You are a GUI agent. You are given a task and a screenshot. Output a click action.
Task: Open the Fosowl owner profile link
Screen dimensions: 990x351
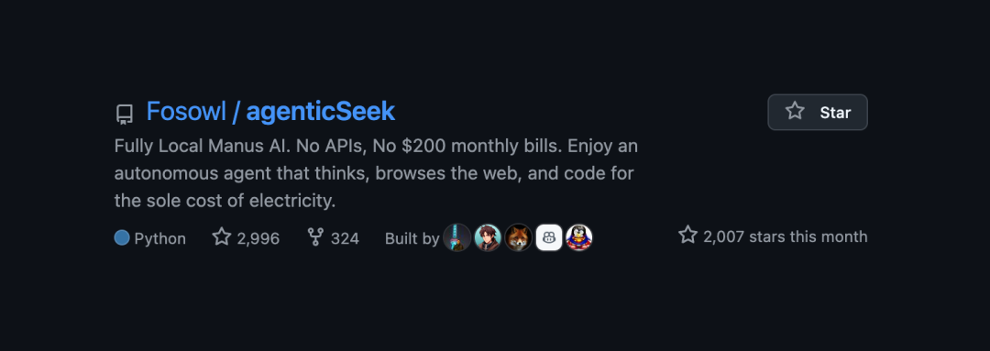pyautogui.click(x=186, y=112)
